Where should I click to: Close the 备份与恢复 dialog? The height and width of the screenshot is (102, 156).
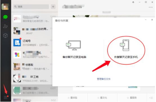pos(152,20)
